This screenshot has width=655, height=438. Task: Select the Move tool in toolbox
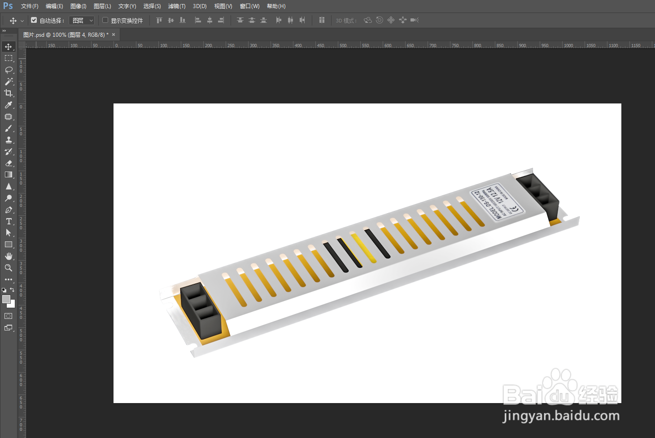pos(9,47)
